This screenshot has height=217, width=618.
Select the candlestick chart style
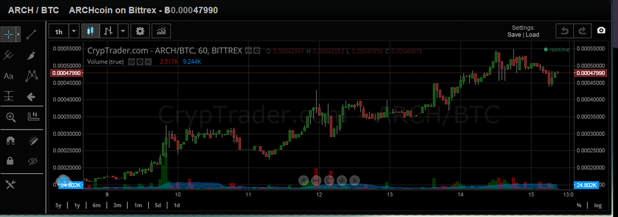click(91, 31)
